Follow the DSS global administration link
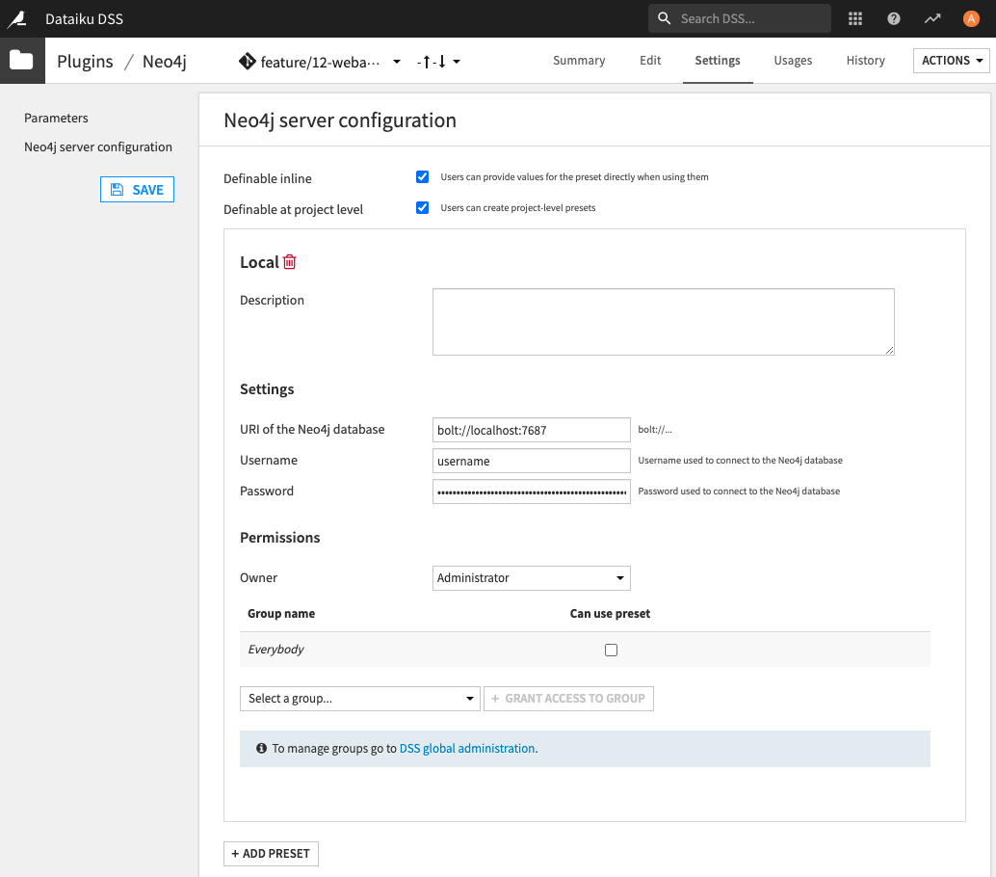Viewport: 996px width, 877px height. pos(467,748)
